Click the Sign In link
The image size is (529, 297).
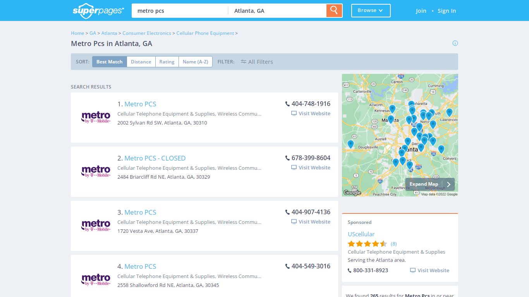pos(447,11)
